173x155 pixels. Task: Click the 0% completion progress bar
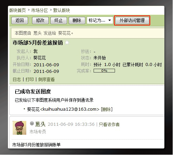tap(104, 70)
